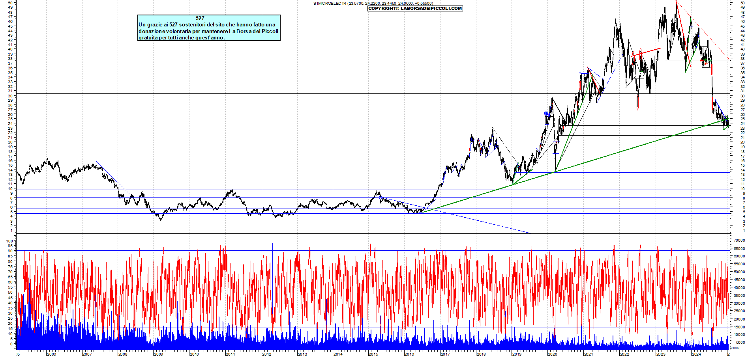Click the 55000 volume scale value
This screenshot has width=746, height=356.
point(739,264)
